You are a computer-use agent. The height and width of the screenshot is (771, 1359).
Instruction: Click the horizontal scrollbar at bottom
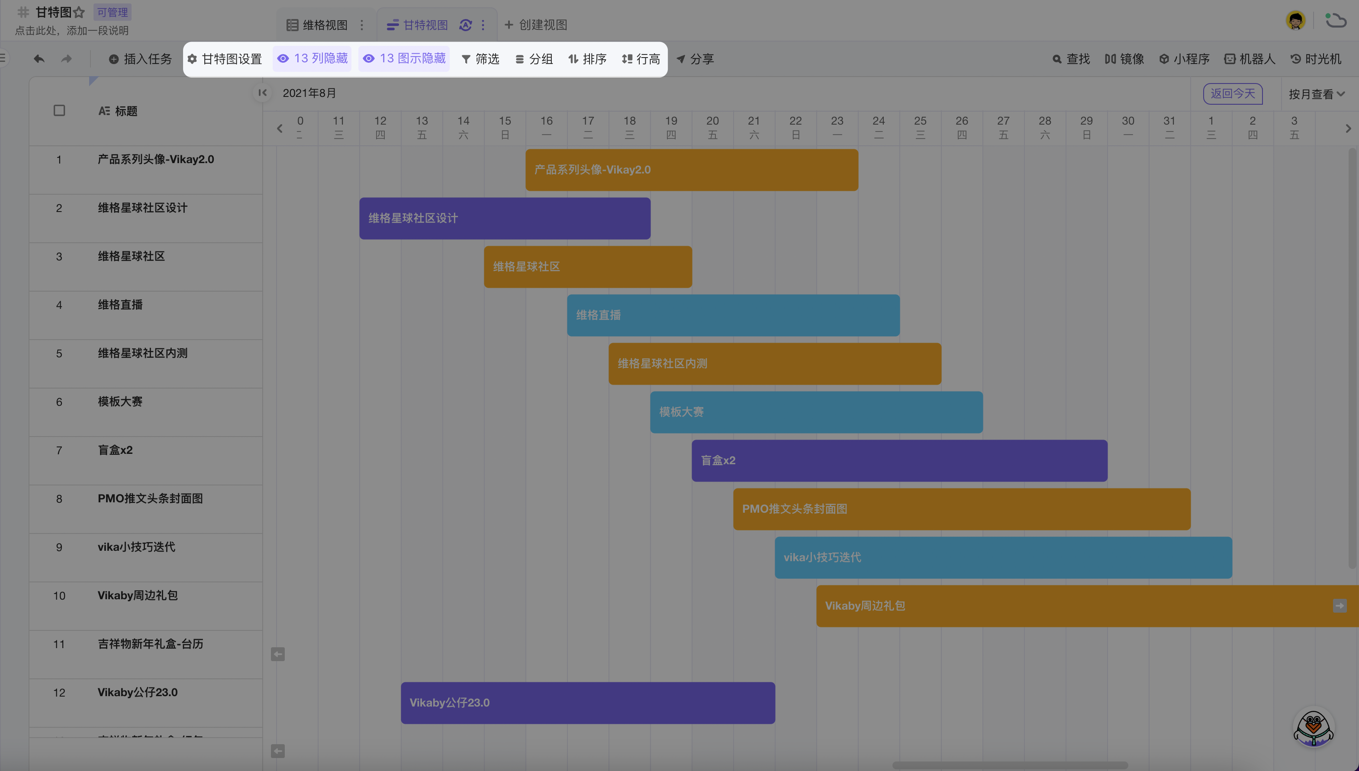[x=1009, y=765]
